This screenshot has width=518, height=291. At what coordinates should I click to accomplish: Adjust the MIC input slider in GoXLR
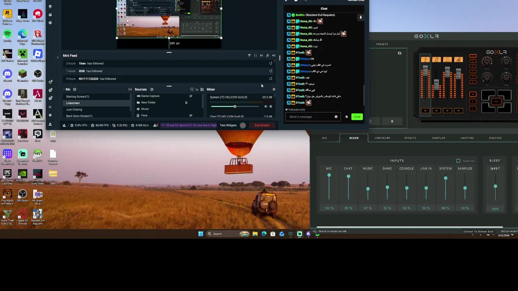[329, 175]
